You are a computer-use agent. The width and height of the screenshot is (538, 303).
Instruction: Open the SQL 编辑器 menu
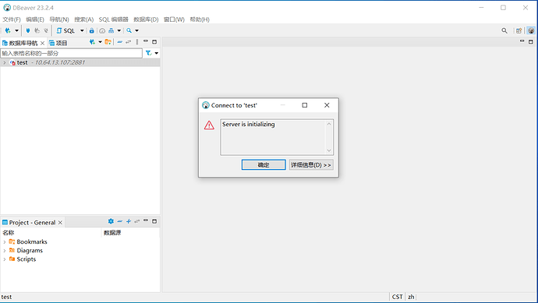(113, 19)
